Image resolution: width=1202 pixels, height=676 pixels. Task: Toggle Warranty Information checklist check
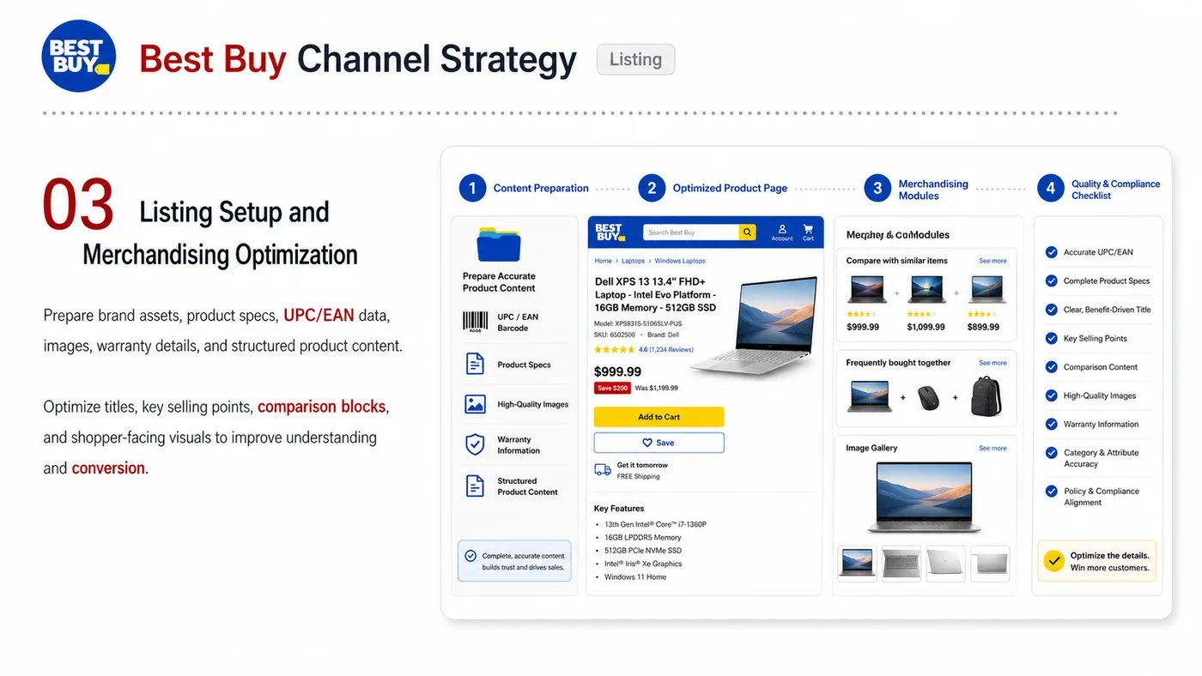coord(1051,424)
